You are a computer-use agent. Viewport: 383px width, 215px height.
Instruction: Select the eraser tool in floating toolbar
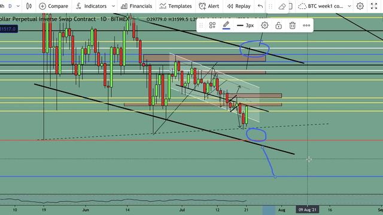click(282, 7)
